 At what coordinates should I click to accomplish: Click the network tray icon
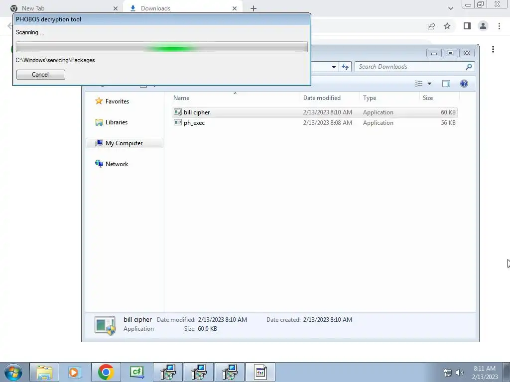pos(448,373)
